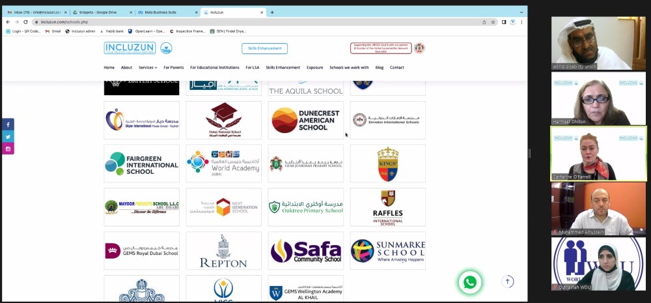Click the Dunecrest American School logo

[x=305, y=120]
